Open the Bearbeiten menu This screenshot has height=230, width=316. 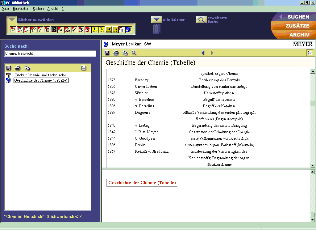point(21,9)
